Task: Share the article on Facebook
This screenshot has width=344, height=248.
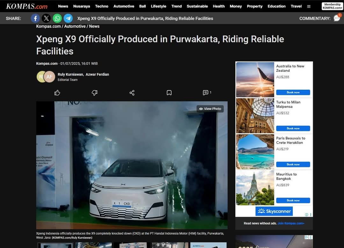Action: tap(35, 19)
